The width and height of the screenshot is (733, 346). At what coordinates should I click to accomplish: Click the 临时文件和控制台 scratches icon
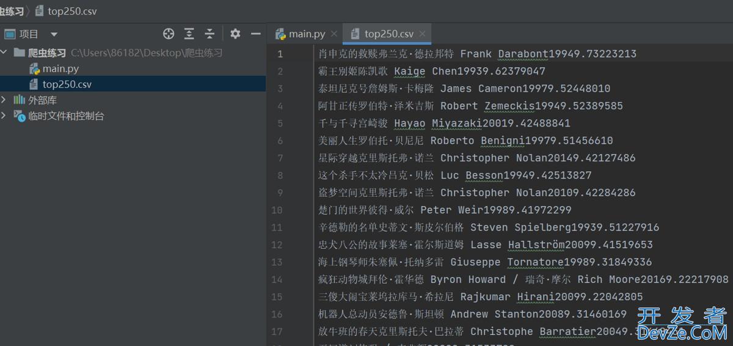[20, 116]
